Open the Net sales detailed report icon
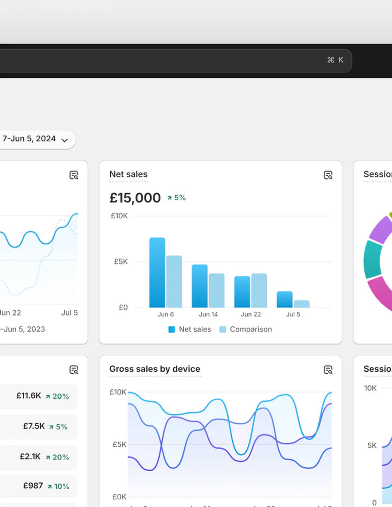 pyautogui.click(x=328, y=175)
